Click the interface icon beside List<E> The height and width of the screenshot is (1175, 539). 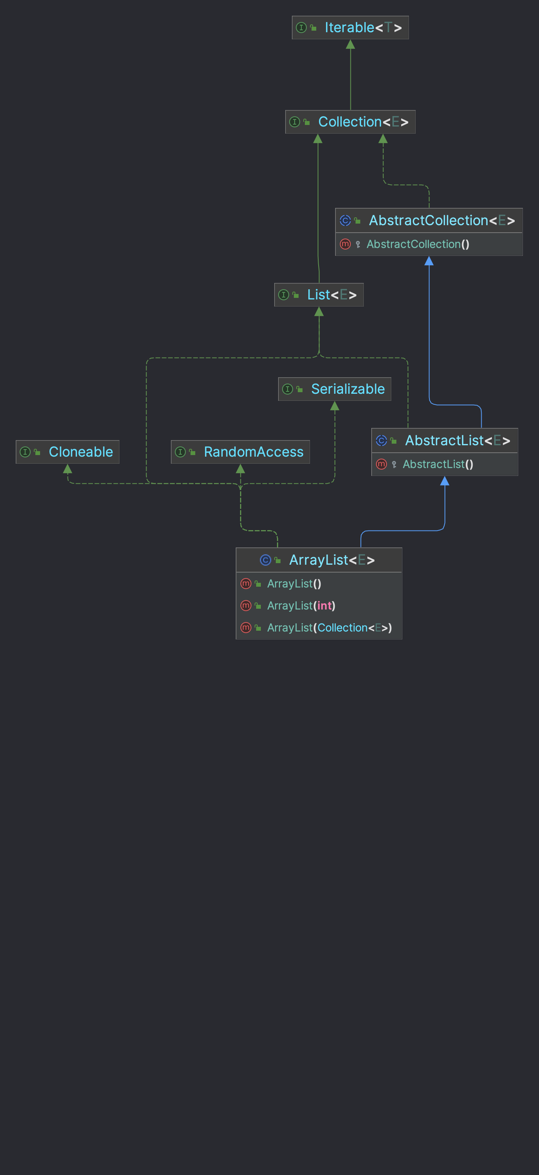(x=284, y=295)
